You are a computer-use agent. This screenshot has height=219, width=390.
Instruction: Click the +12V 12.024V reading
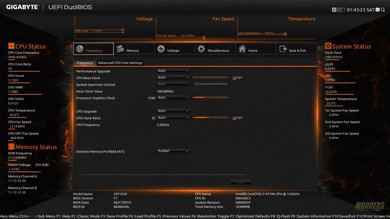coord(331,92)
